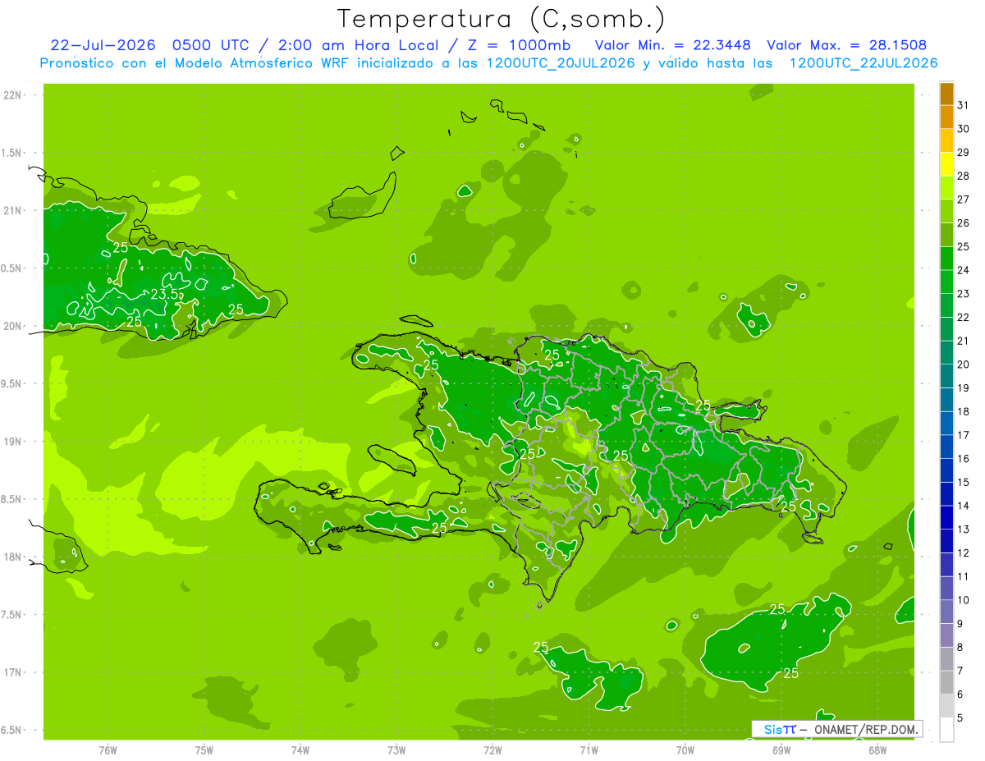
Task: Pick the gray colorbar segment between 6 and 7
Action: click(x=946, y=682)
